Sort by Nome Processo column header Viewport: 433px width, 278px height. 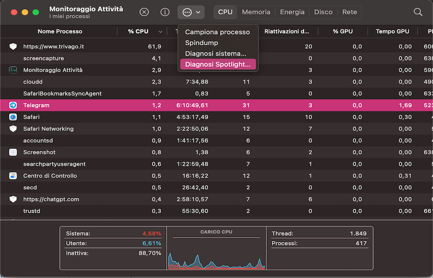click(60, 32)
